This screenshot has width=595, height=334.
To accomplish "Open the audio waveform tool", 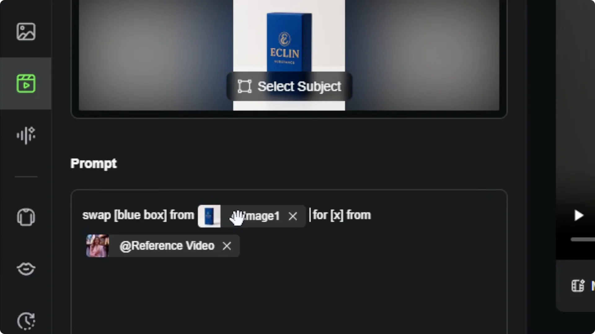I will (26, 135).
